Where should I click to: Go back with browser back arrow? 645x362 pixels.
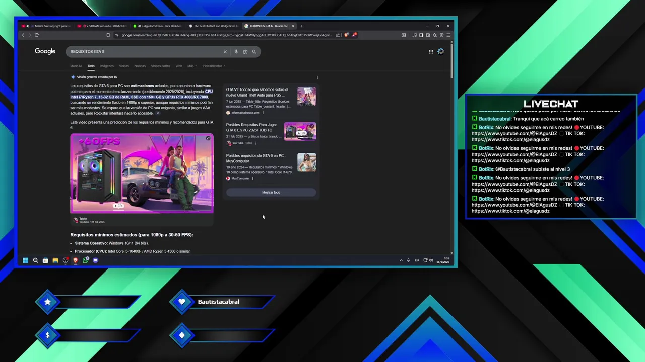click(23, 35)
